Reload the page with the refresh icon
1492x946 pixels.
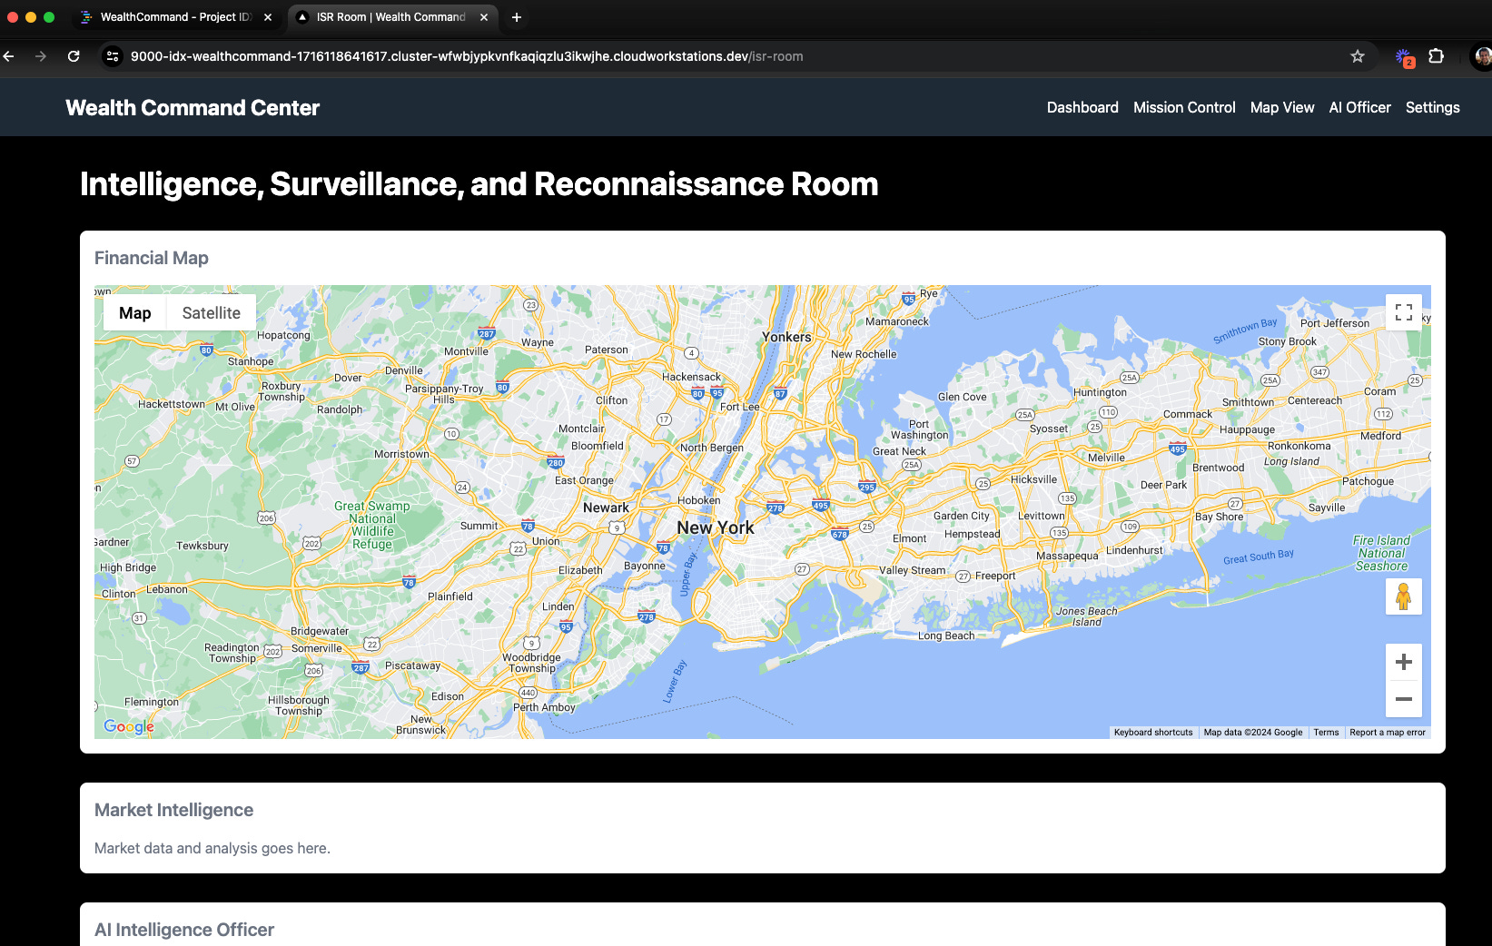click(74, 56)
